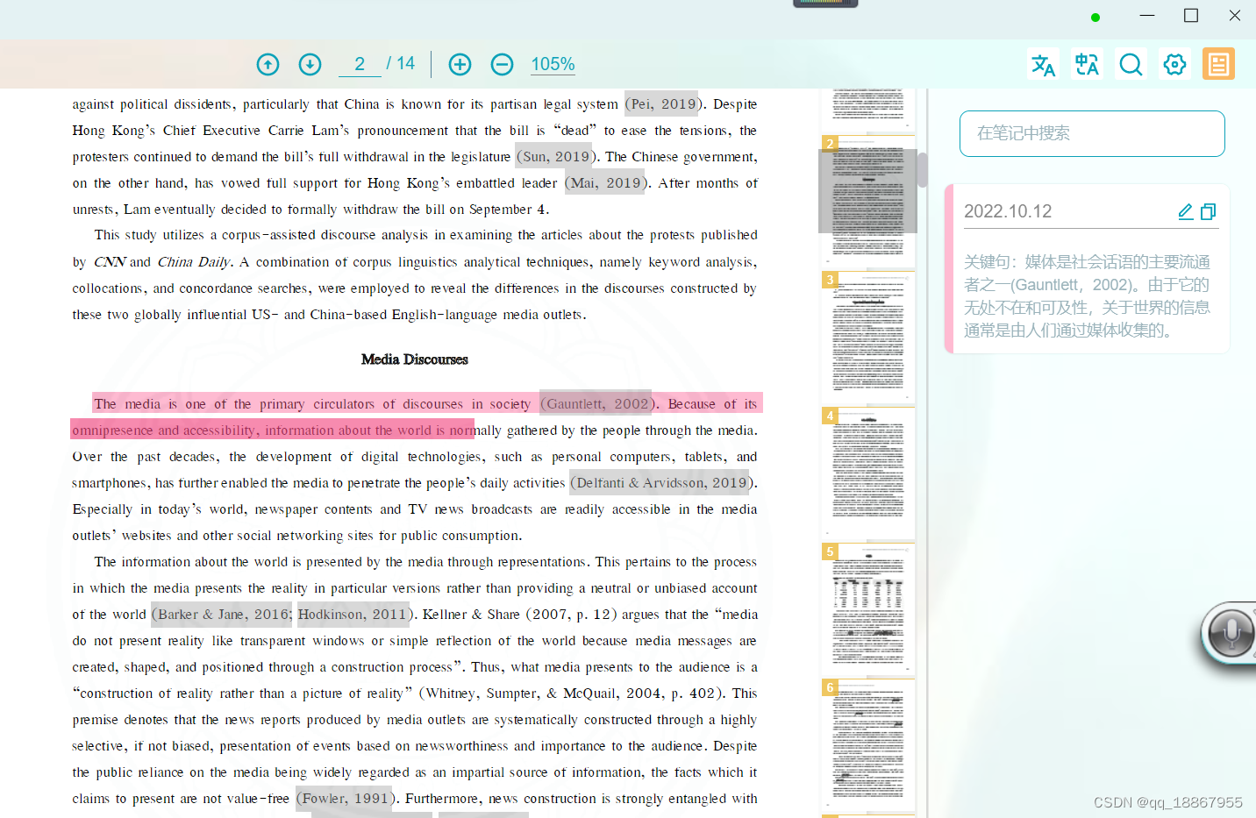Open the 105% zoom level setting
The image size is (1256, 818).
553,64
